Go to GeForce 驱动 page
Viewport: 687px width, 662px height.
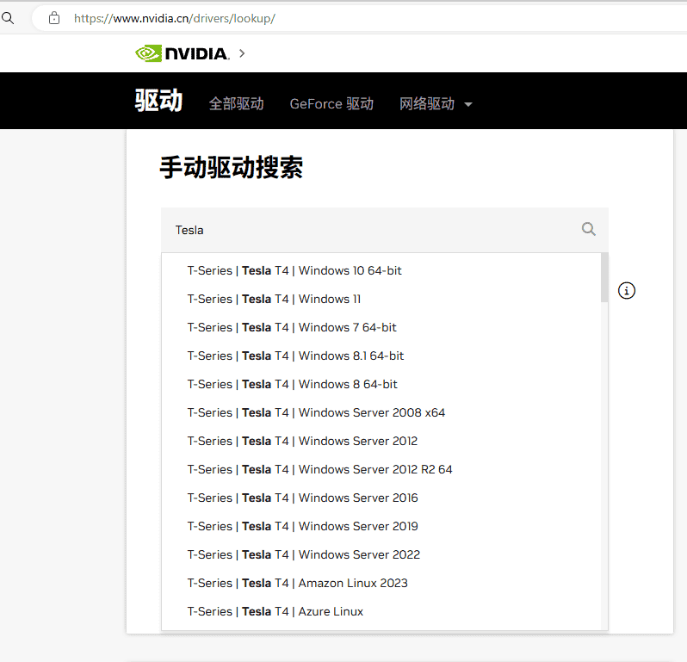click(x=331, y=104)
